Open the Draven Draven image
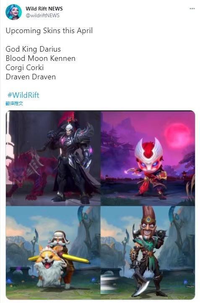Image resolution: width=200 pixels, height=303 pixels. (148, 253)
